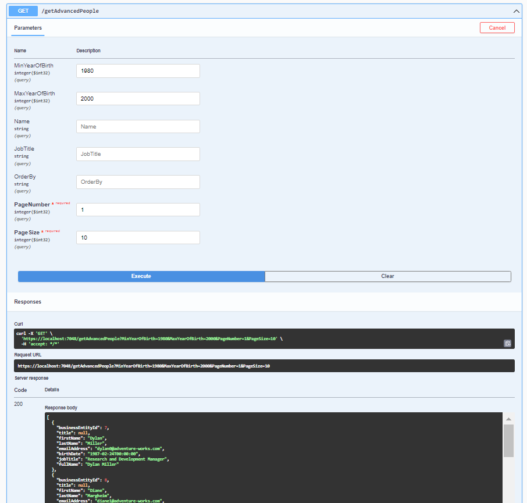This screenshot has width=527, height=503.
Task: Click the 200 response code
Action: (x=19, y=404)
